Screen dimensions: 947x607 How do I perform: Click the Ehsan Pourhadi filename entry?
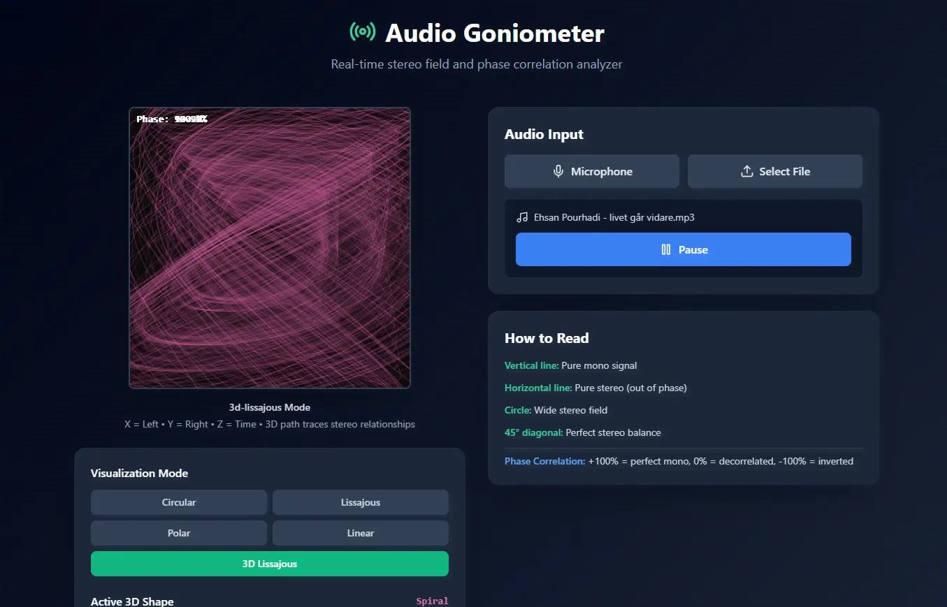pyautogui.click(x=614, y=217)
